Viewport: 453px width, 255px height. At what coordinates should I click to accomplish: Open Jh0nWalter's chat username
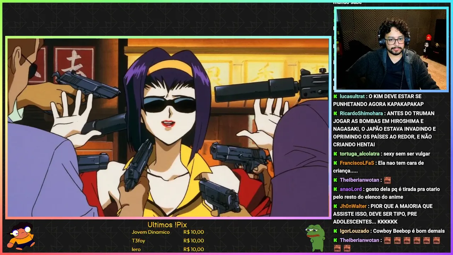353,206
